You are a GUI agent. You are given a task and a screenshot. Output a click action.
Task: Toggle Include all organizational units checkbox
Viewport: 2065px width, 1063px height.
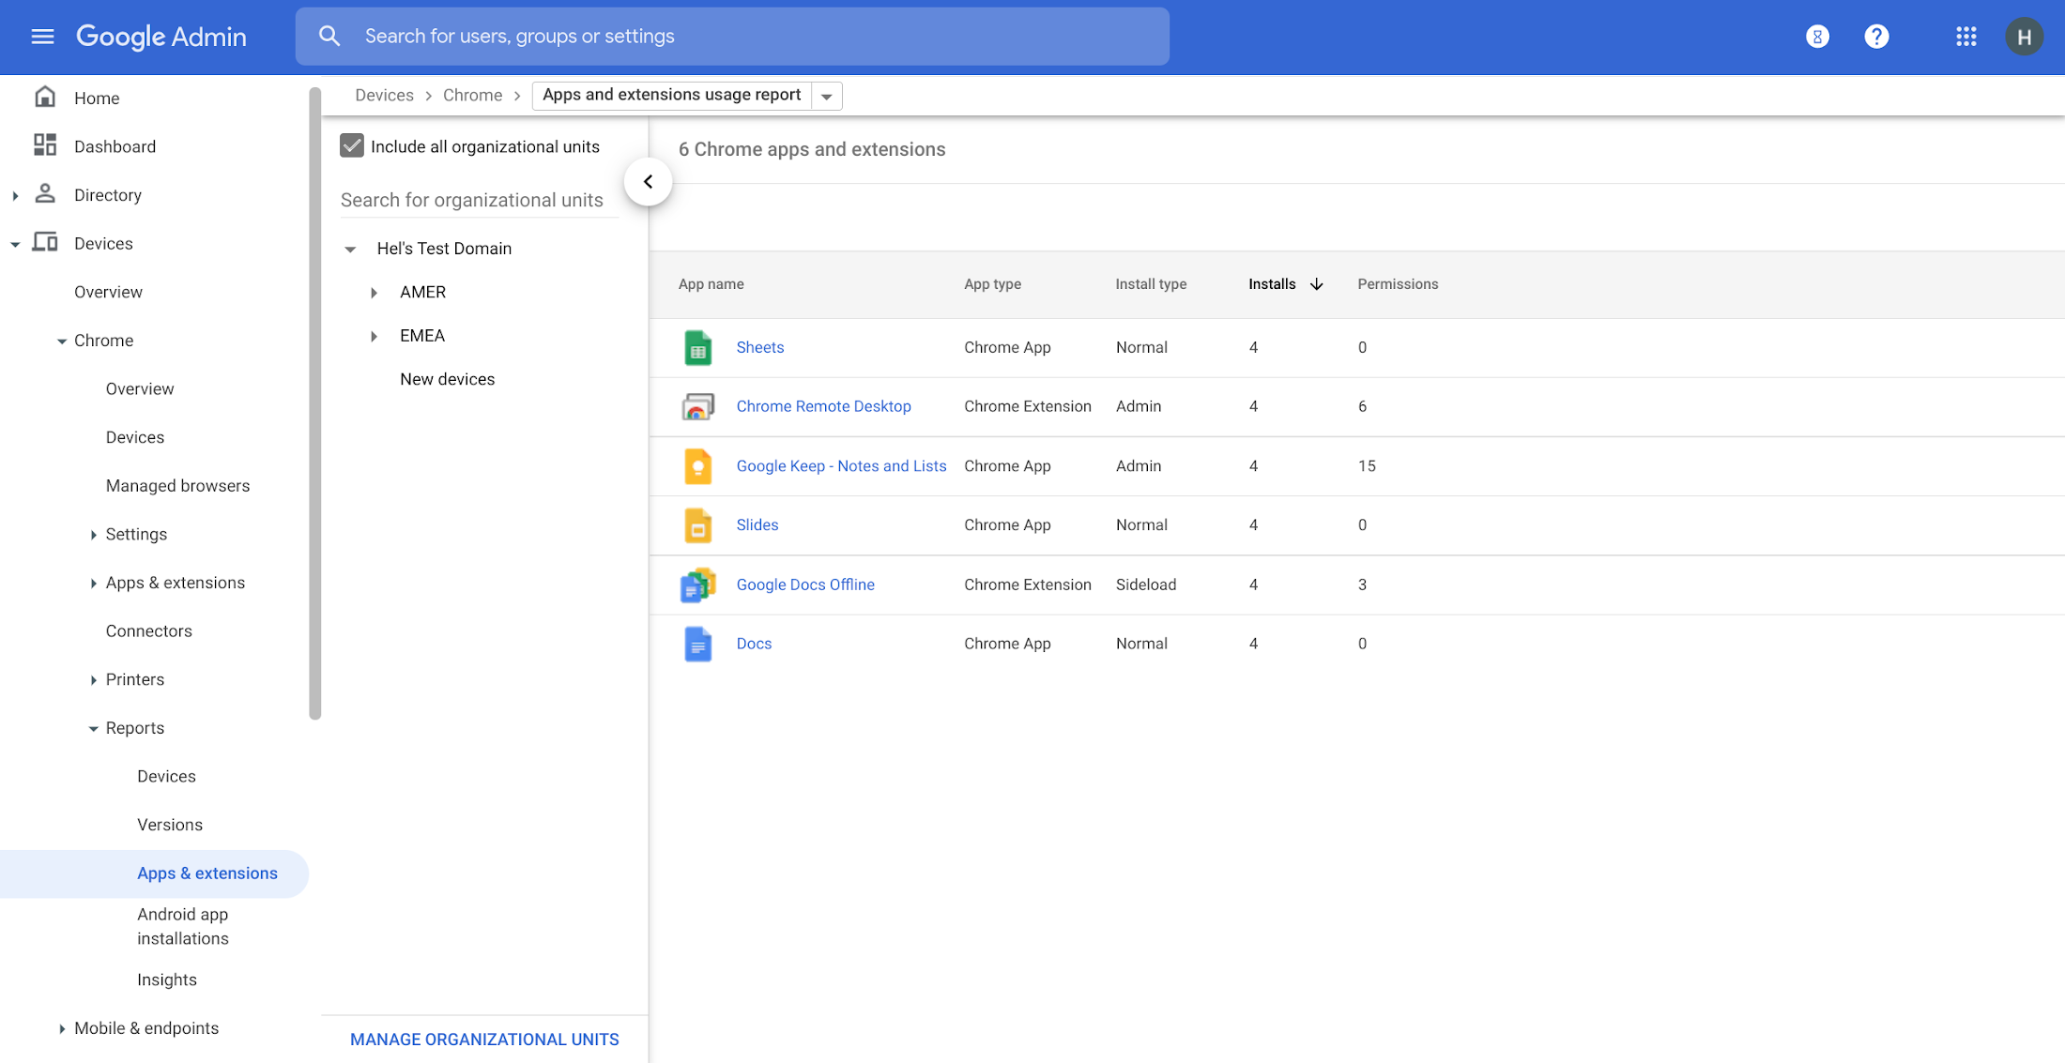pos(352,145)
